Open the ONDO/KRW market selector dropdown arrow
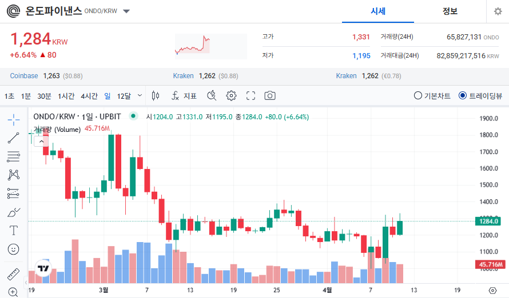This screenshot has width=509, height=298. (126, 11)
